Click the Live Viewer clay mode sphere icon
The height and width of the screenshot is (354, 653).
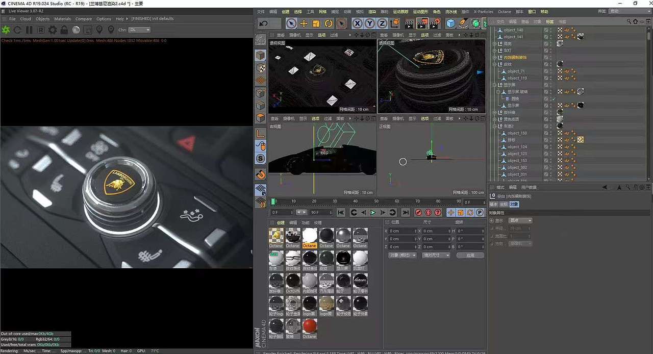[76, 30]
